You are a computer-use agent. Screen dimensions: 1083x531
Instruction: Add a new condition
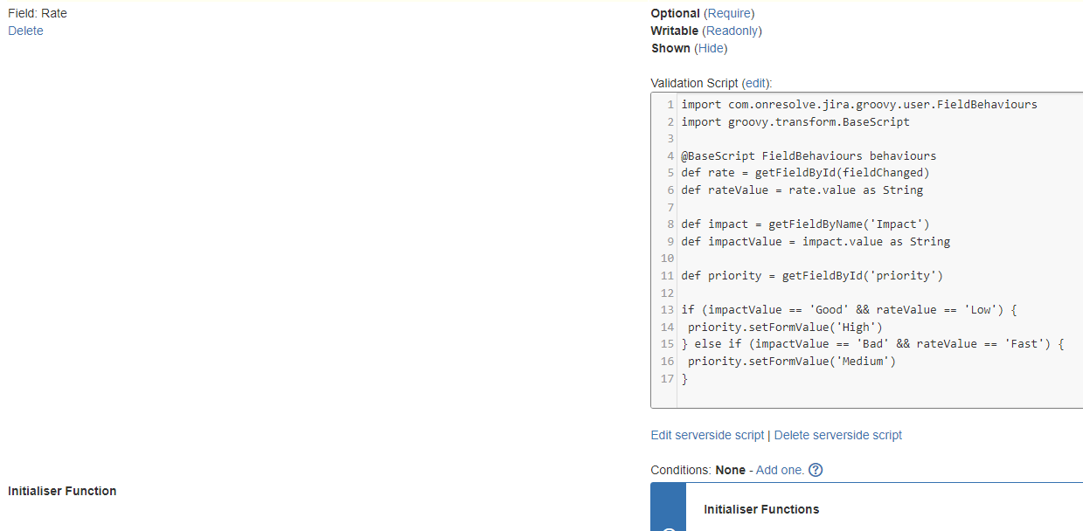coord(778,470)
